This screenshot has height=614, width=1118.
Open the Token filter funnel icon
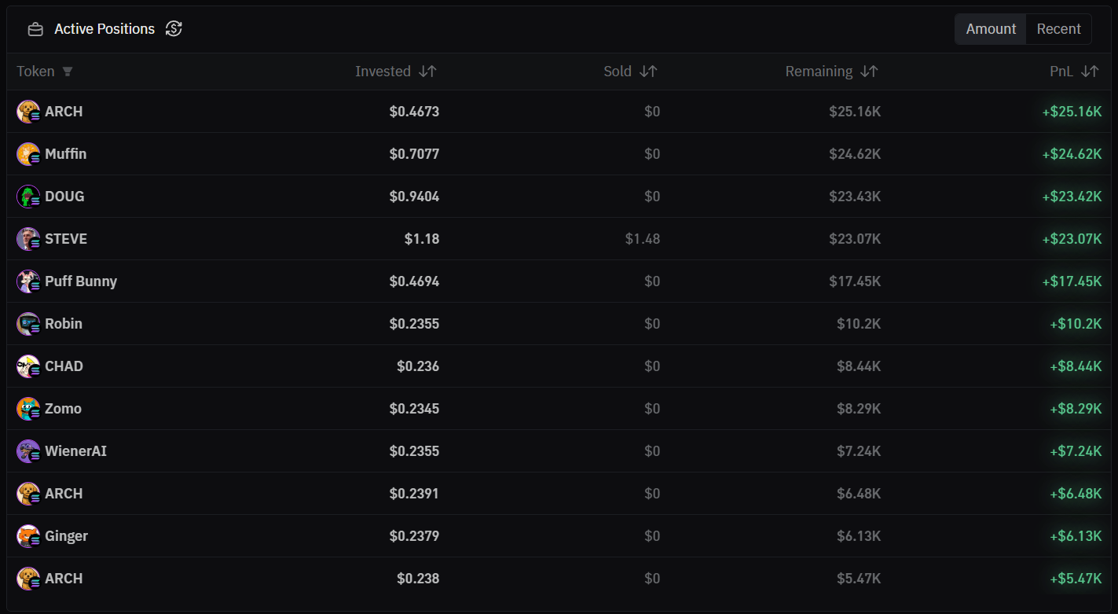coord(68,72)
